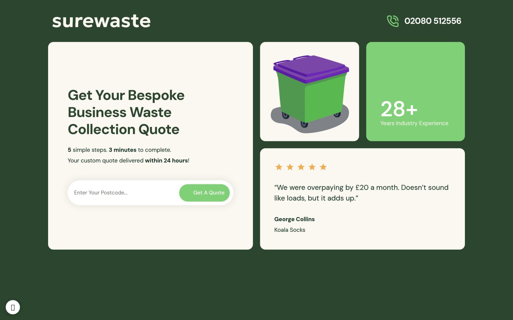Click the fifth review star
Image resolution: width=513 pixels, height=320 pixels.
pos(323,167)
